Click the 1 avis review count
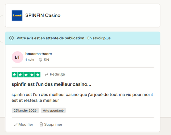The image size is (171, 135). (x=30, y=60)
